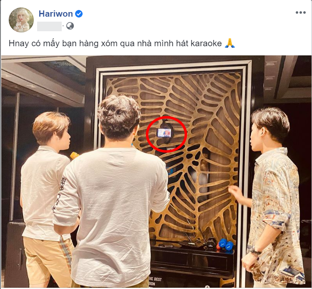Click the phone inside the red circle
This screenshot has height=289, width=312.
[164, 133]
